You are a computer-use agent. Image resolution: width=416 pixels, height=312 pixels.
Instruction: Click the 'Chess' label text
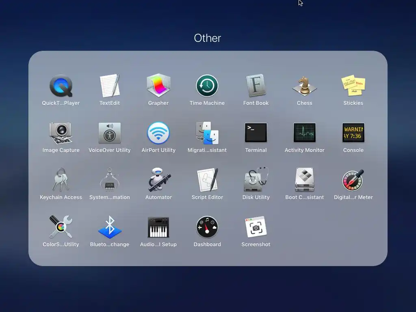305,103
